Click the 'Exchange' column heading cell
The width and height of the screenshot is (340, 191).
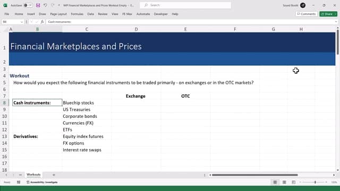[136, 96]
